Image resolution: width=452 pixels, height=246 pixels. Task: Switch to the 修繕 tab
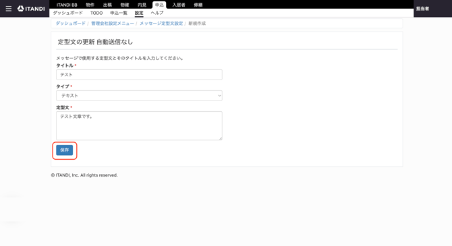(x=198, y=5)
